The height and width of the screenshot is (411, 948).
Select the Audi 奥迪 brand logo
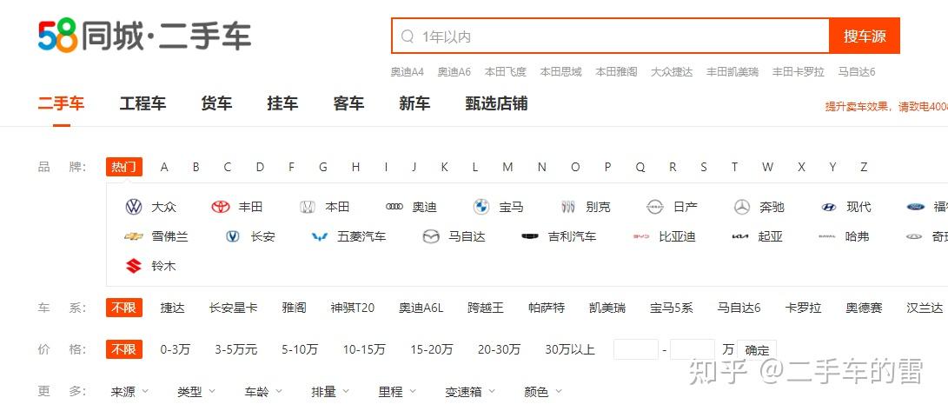click(x=394, y=207)
